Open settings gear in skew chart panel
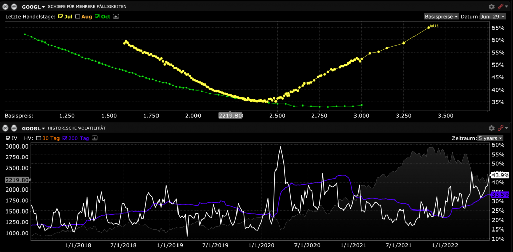The image size is (513, 252). coord(491,6)
